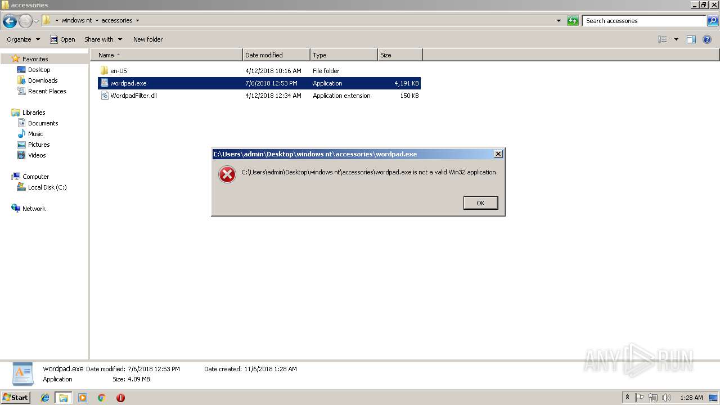
Task: Click the network tray icon
Action: (x=653, y=398)
